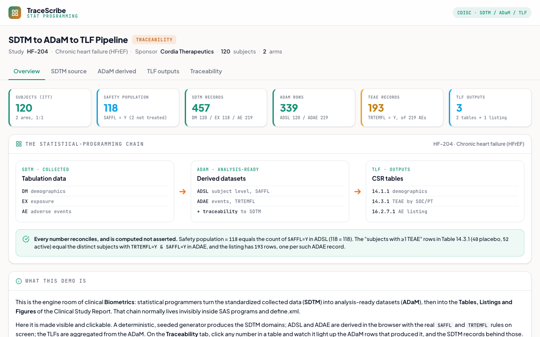The height and width of the screenshot is (337, 540).
Task: Click the orange arrow between ADaM and TLF
Action: (x=357, y=192)
